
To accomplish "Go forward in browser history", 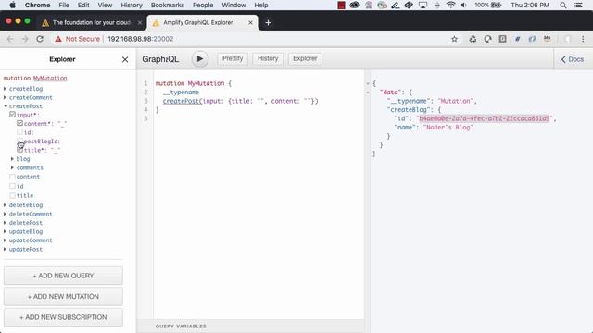I will point(25,39).
